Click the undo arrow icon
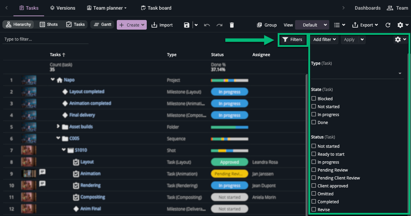Viewport: 411px width, 216px height. pos(207,25)
